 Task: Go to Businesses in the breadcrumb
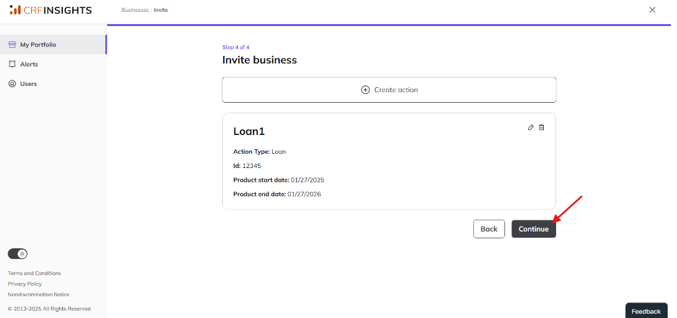click(135, 10)
